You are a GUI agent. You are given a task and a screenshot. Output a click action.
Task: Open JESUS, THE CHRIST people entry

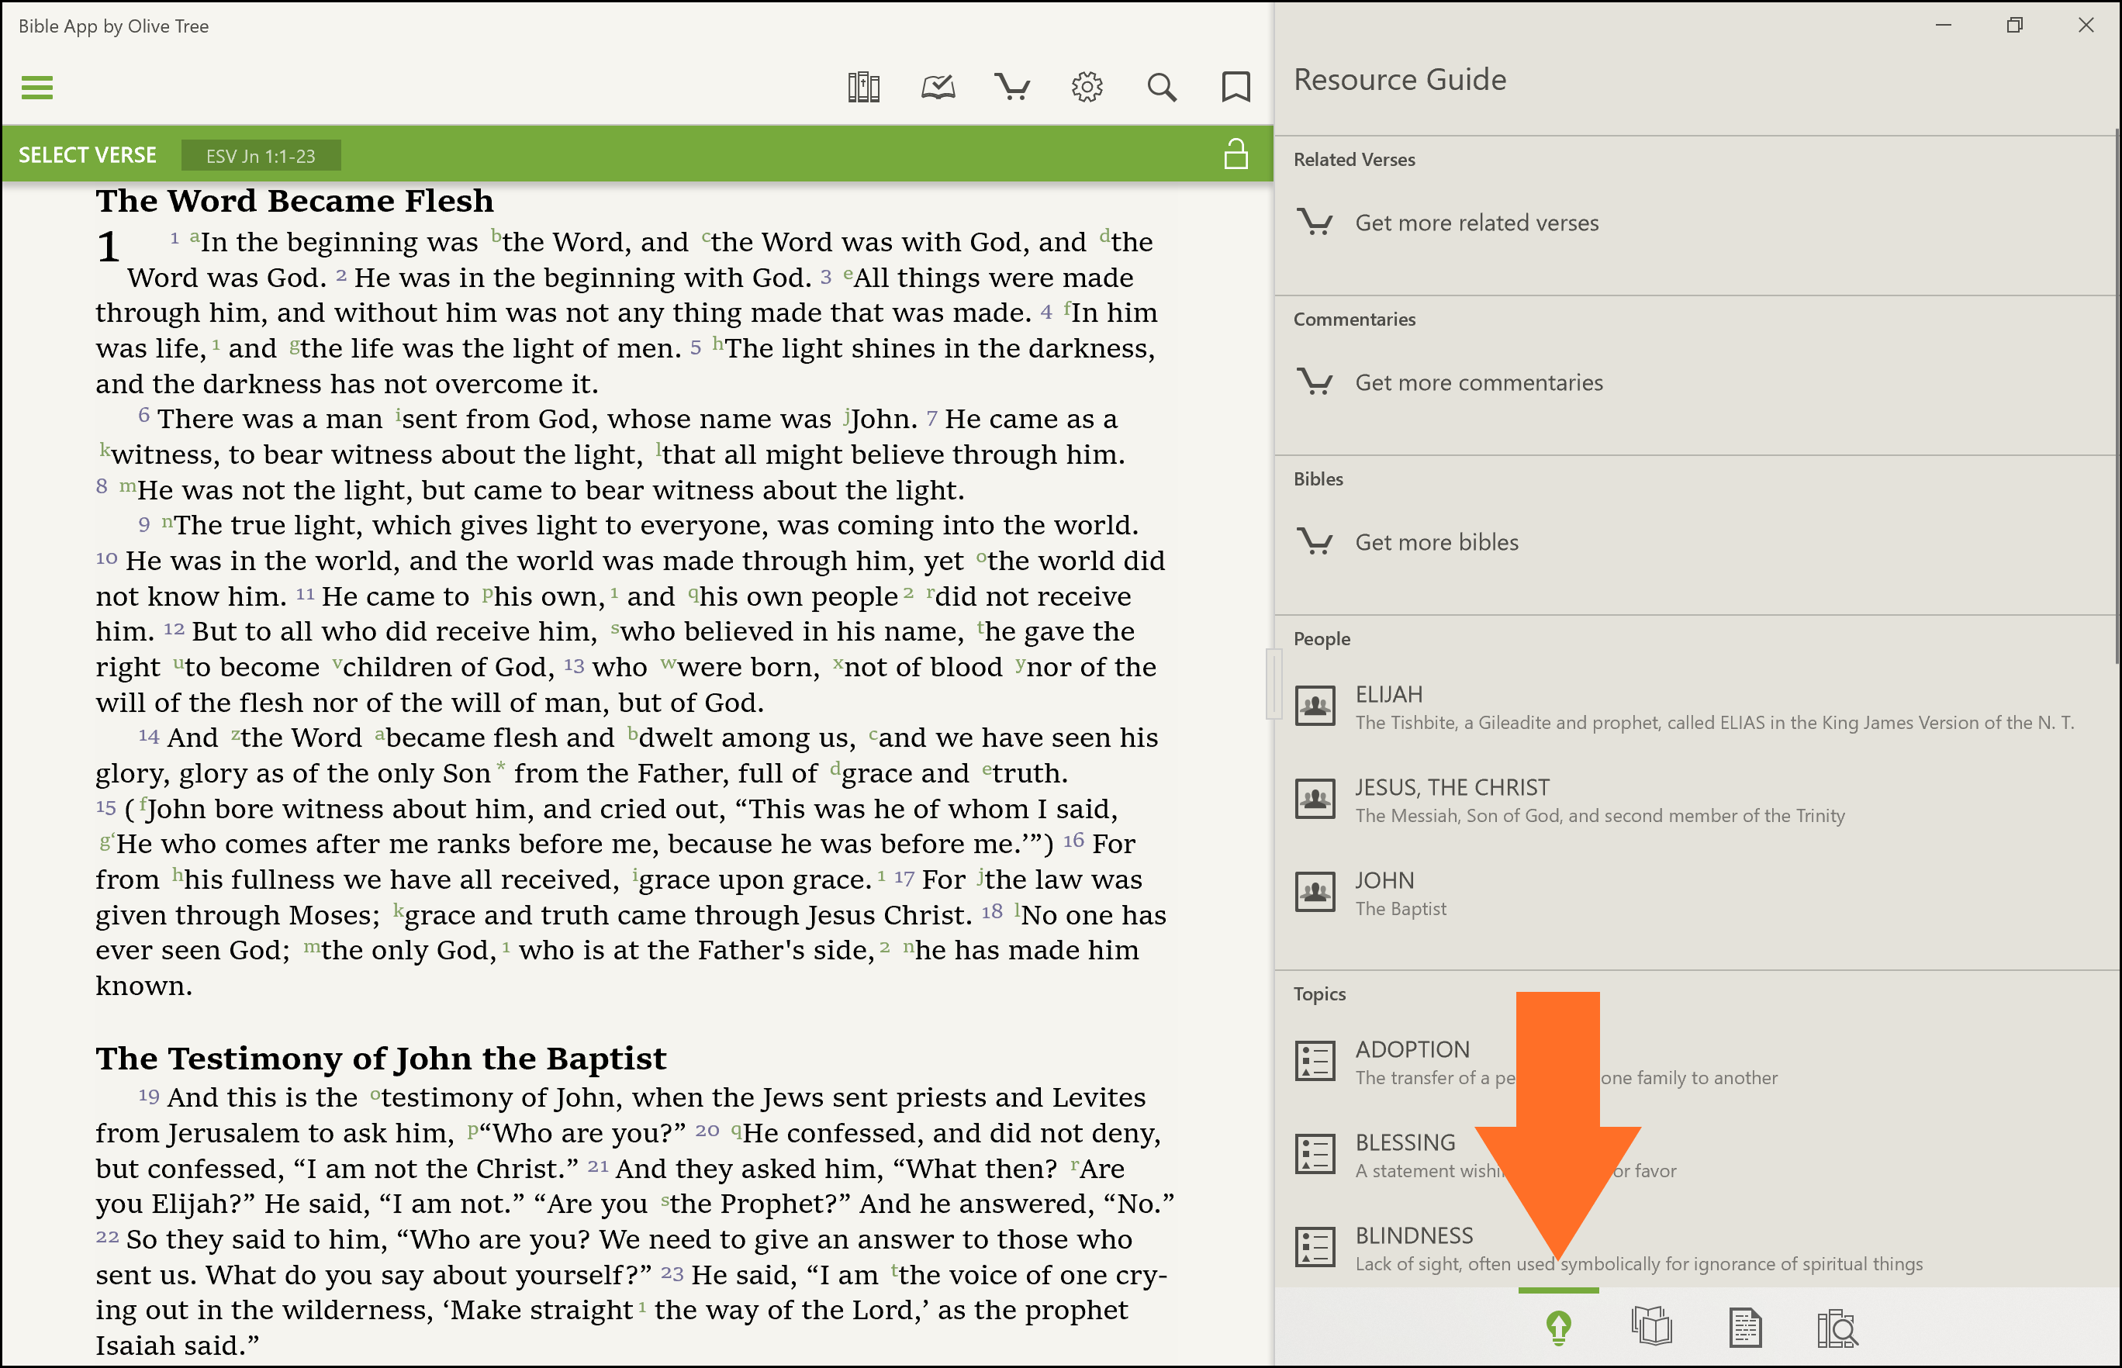tap(1695, 800)
